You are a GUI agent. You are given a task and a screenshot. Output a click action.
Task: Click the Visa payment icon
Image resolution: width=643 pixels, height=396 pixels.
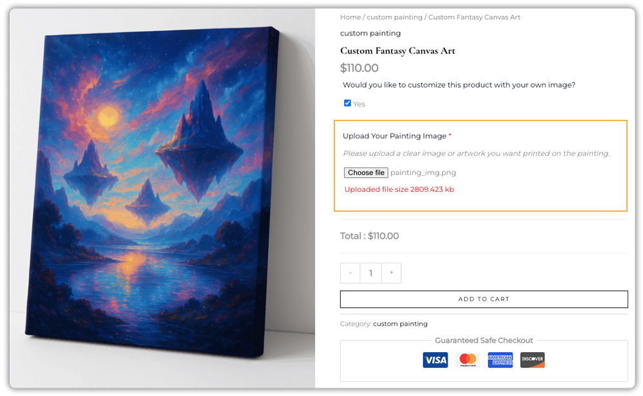(435, 360)
